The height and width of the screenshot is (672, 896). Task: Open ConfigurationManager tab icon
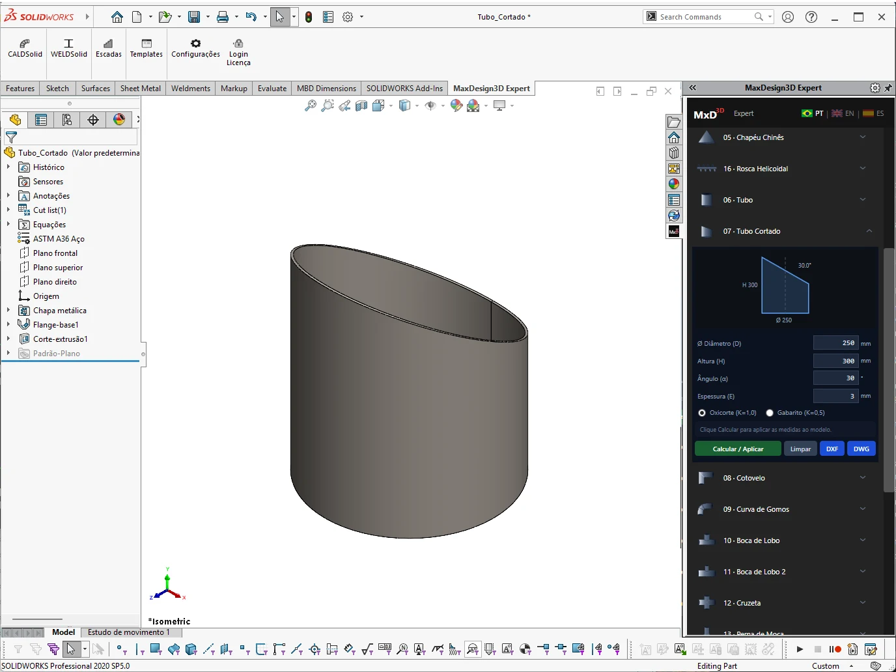point(67,120)
